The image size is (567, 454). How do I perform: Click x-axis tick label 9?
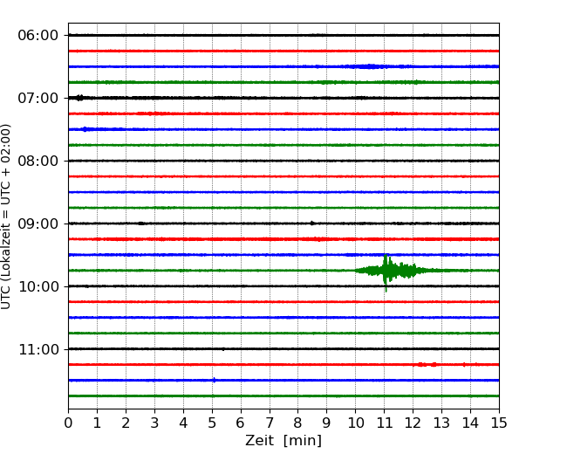coord(327,423)
